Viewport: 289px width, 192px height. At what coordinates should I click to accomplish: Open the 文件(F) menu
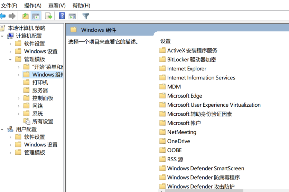pos(9,6)
